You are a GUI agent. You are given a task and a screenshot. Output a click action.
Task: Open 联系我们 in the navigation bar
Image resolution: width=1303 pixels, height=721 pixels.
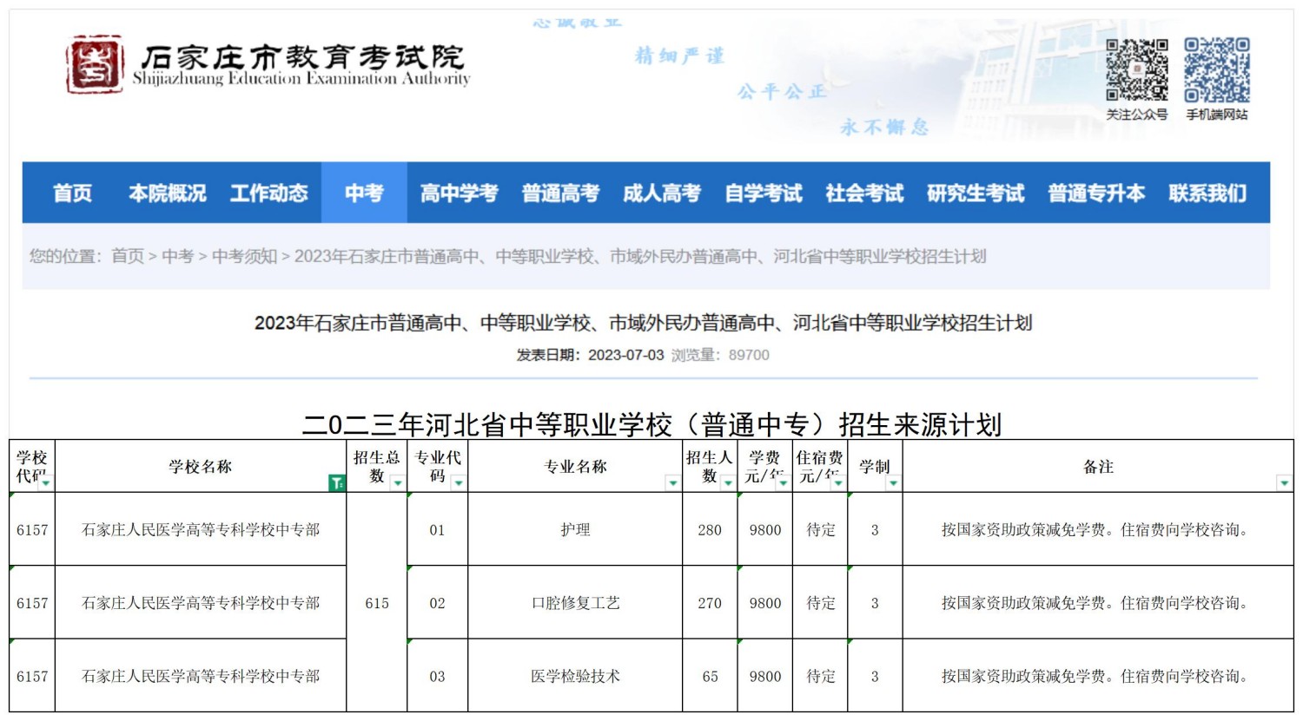click(x=1207, y=193)
